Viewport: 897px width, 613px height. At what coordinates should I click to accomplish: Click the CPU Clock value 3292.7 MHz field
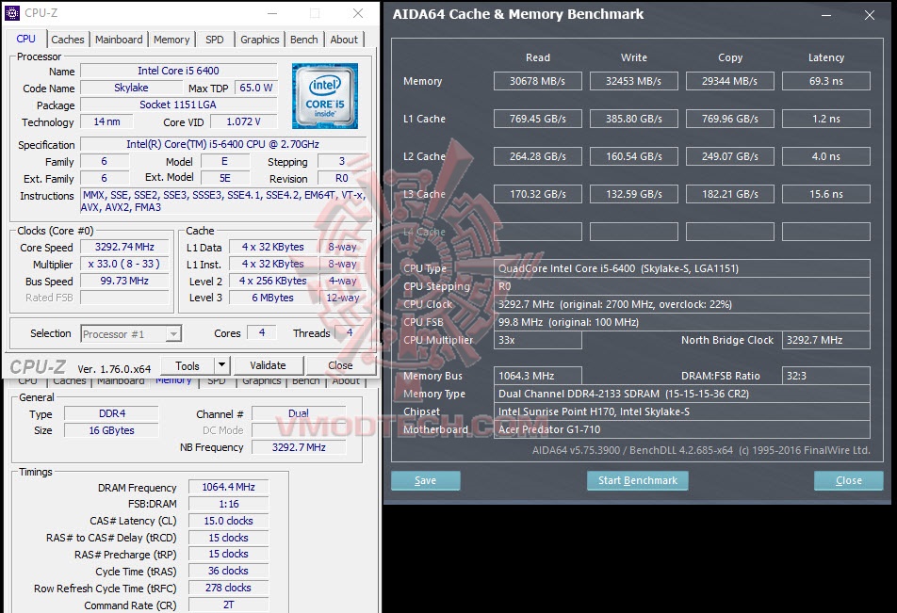(682, 304)
